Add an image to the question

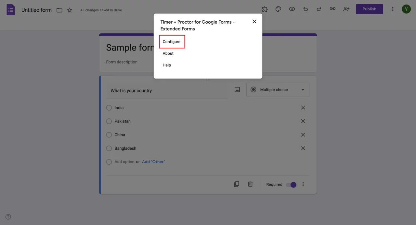coord(237,89)
